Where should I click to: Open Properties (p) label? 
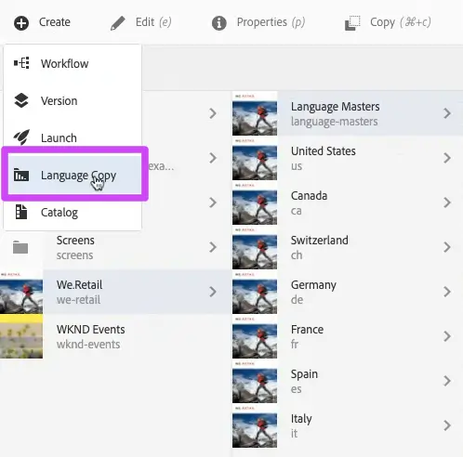pyautogui.click(x=271, y=22)
